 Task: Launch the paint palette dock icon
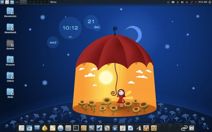[146, 128]
